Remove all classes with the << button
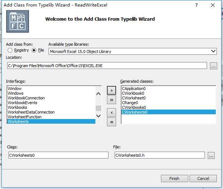Screen dimensions: 223x189 coord(112,122)
